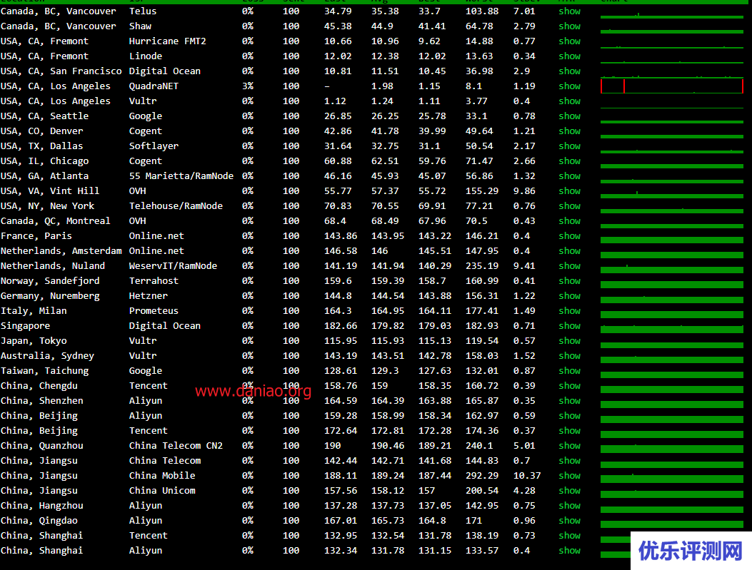Select the 'Prometeus' ISP text
Image resolution: width=752 pixels, height=570 pixels.
[x=154, y=311]
